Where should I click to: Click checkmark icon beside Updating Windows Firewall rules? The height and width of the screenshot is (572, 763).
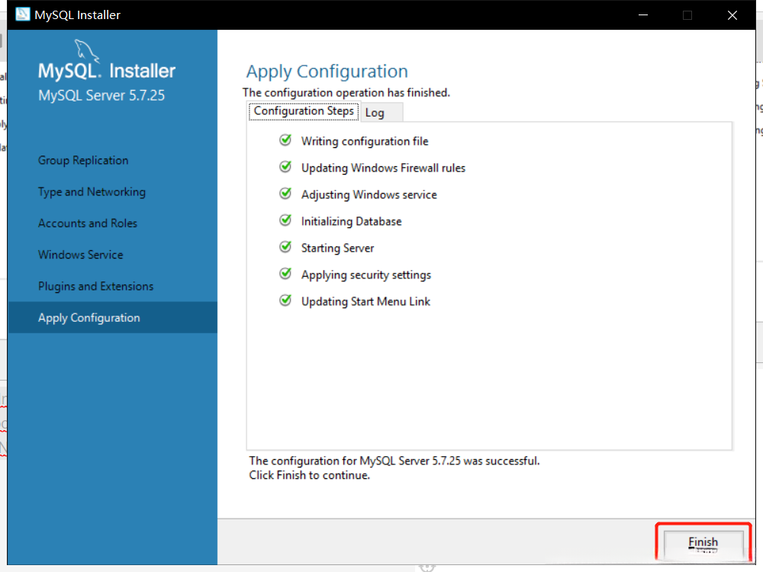pyautogui.click(x=285, y=167)
